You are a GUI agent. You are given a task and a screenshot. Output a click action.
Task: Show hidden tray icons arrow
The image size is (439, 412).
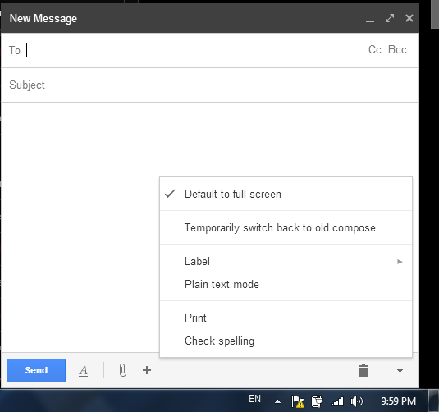click(x=277, y=401)
